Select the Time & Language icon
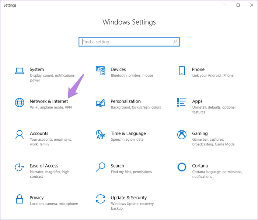This screenshot has height=220, width=258. (x=101, y=134)
